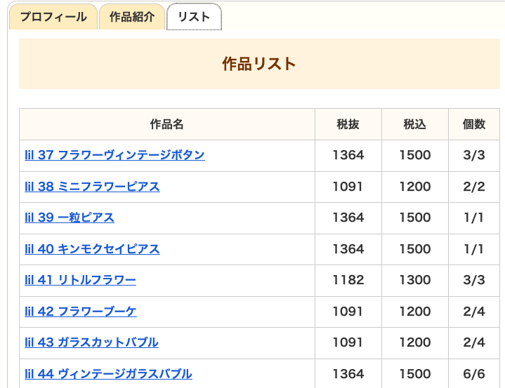Open lil 37 フラワーヴィンテージボタン link
The height and width of the screenshot is (388, 505).
point(114,155)
